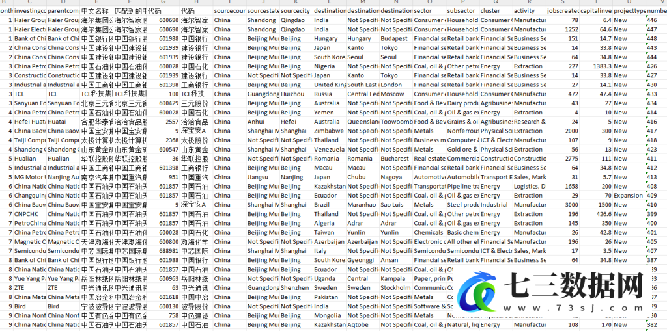Select the 'Nanjing' source city cell

point(296,177)
